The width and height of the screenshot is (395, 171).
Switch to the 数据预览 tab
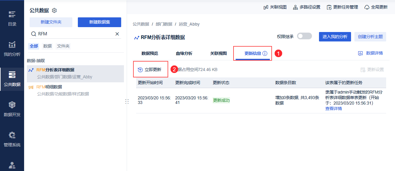click(150, 53)
